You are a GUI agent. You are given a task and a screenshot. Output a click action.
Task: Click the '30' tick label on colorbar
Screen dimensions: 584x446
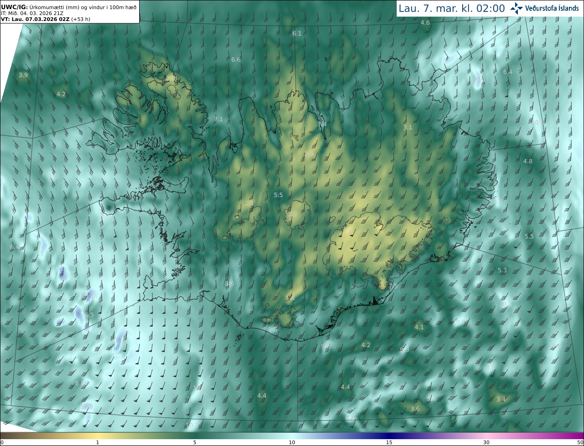click(x=486, y=442)
